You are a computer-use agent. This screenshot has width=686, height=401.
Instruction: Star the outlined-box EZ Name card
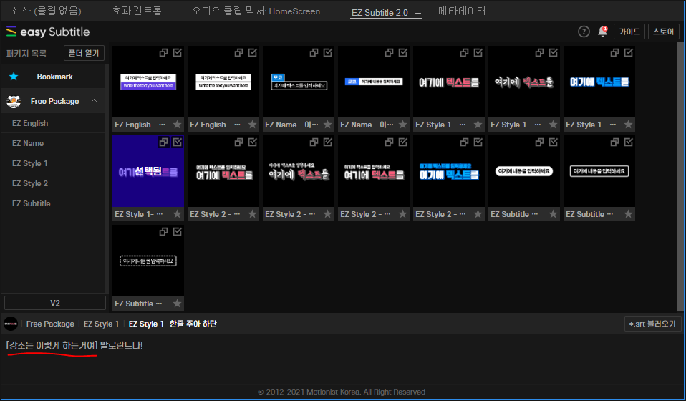[x=328, y=125]
